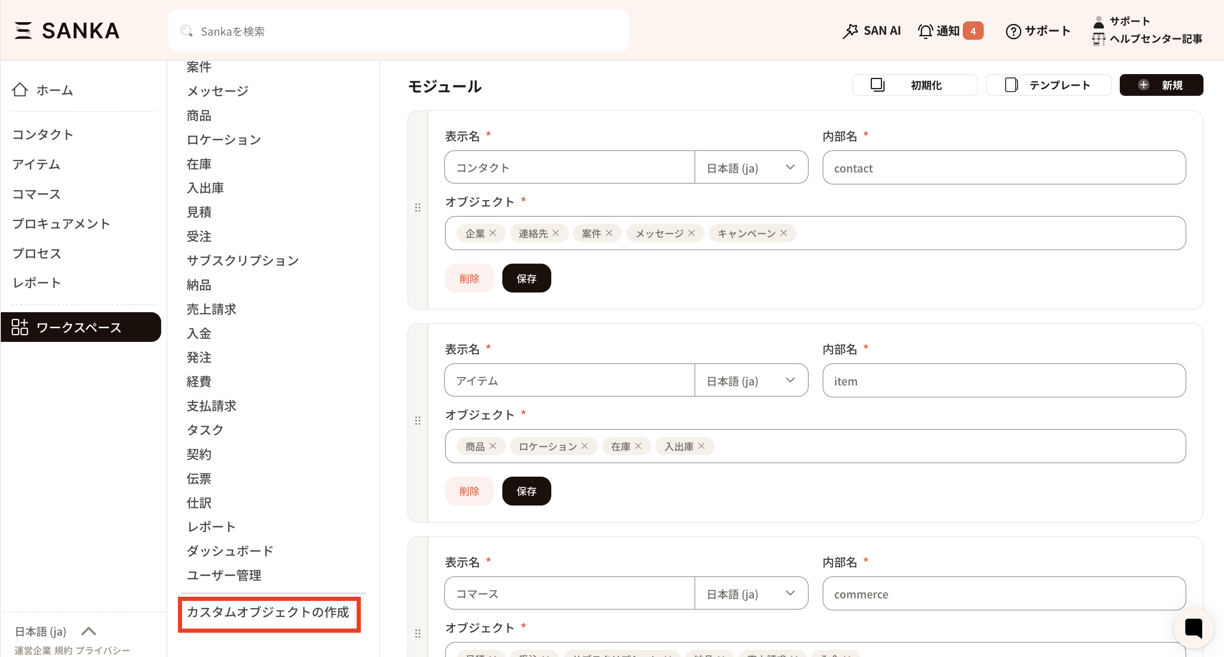Screen dimensions: 1224x657
Task: Grab drag handle of contact module
Action: [x=418, y=208]
